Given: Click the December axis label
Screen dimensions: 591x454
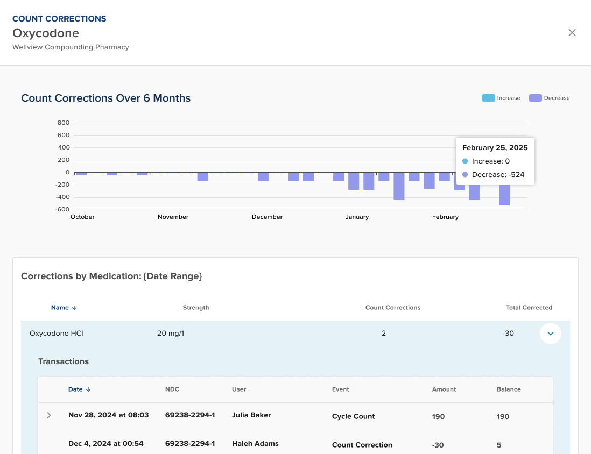Looking at the screenshot, I should [267, 217].
